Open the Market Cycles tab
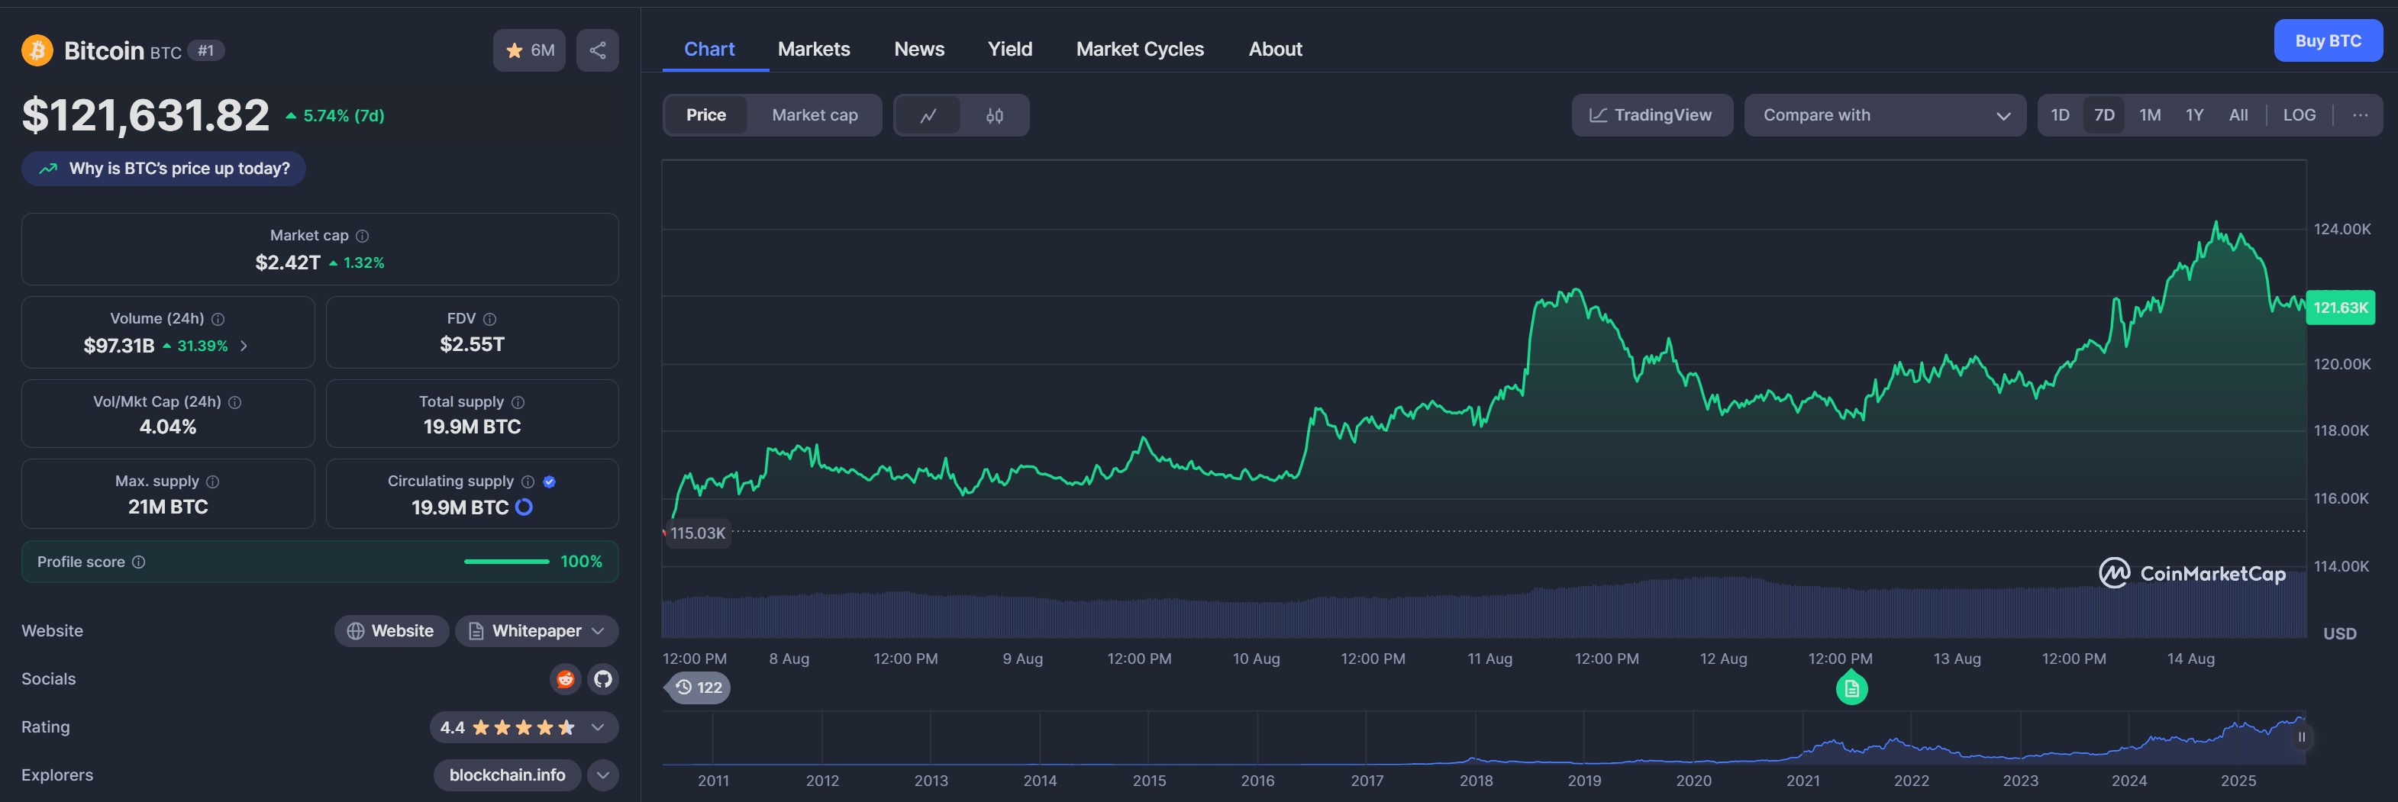The height and width of the screenshot is (802, 2398). [1139, 48]
